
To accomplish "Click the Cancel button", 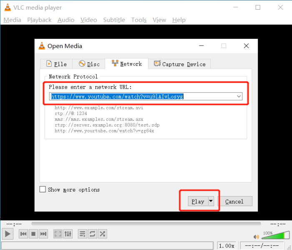I will (x=234, y=201).
